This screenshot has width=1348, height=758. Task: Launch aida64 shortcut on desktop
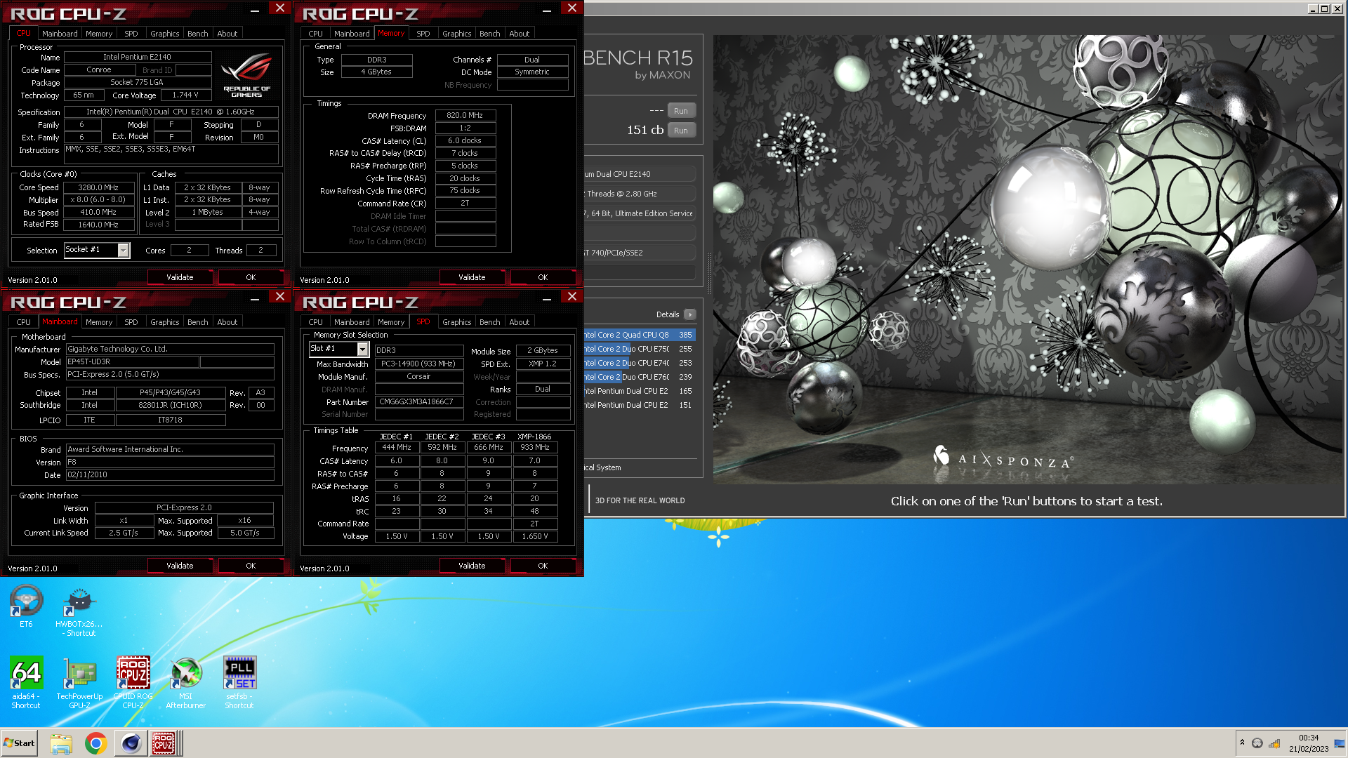pyautogui.click(x=26, y=681)
